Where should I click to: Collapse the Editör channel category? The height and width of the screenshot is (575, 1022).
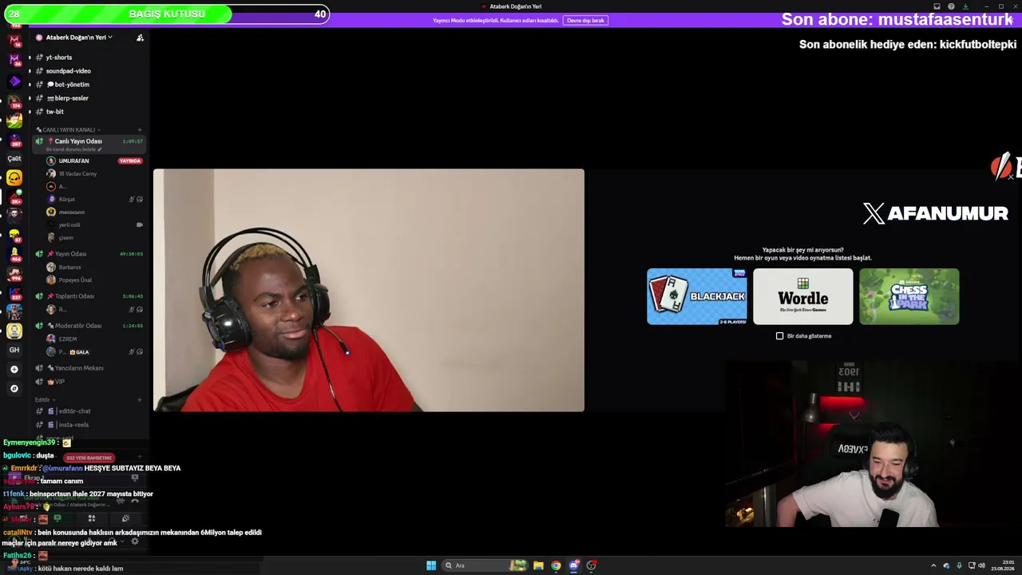[x=44, y=399]
